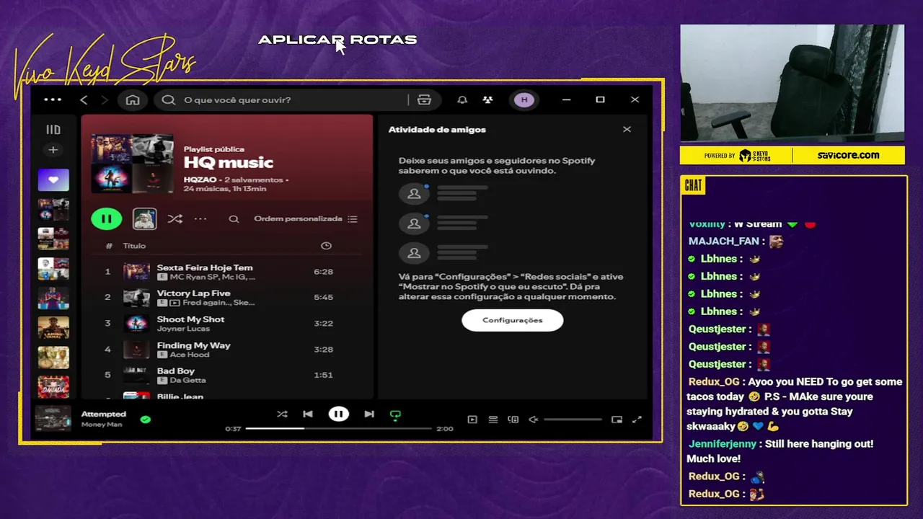The height and width of the screenshot is (519, 923).
Task: Open connect to a device icon
Action: coord(513,419)
